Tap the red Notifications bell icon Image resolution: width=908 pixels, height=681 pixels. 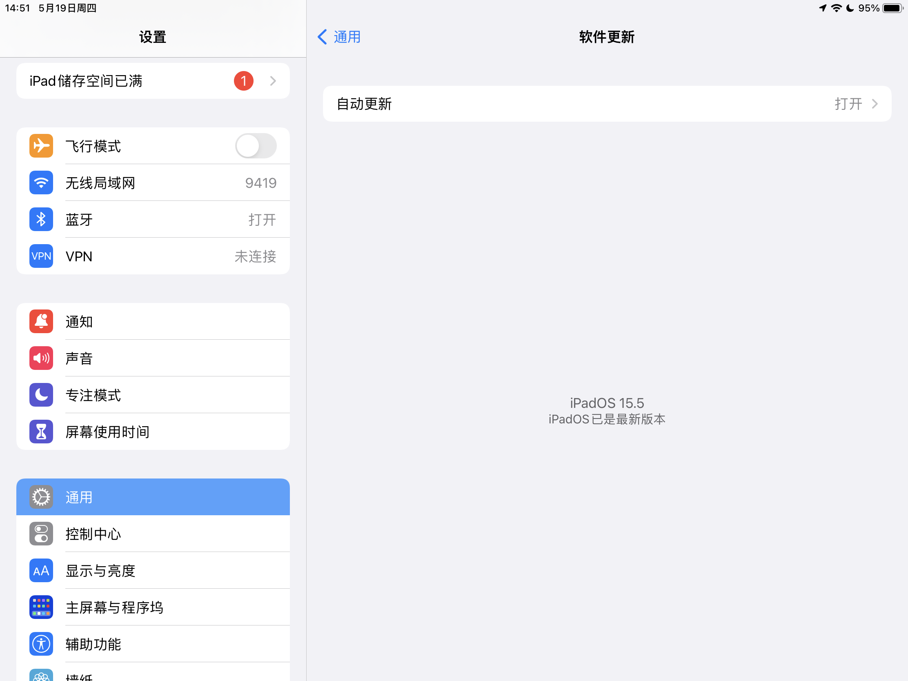(41, 321)
